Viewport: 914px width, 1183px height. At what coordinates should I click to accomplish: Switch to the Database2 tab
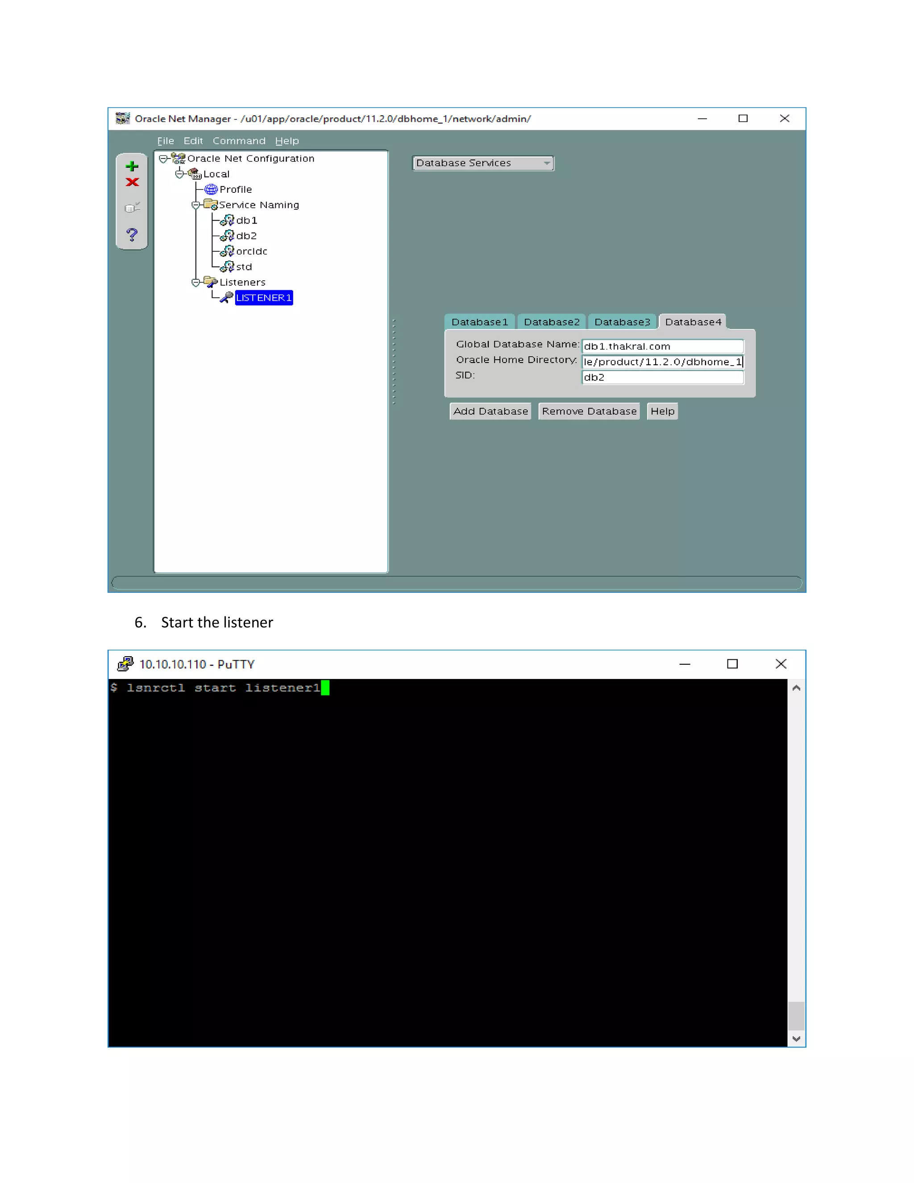pos(551,322)
